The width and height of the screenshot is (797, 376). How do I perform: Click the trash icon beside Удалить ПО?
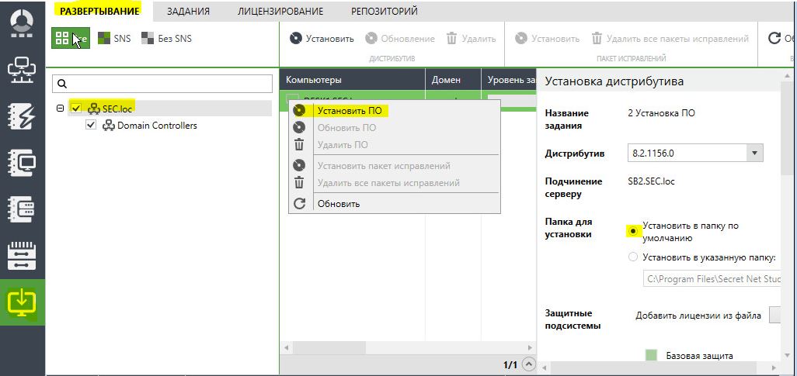pyautogui.click(x=300, y=145)
